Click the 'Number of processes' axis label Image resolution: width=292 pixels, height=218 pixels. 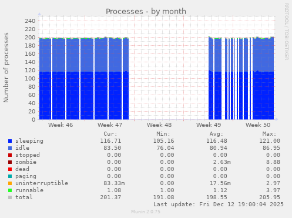[6, 68]
